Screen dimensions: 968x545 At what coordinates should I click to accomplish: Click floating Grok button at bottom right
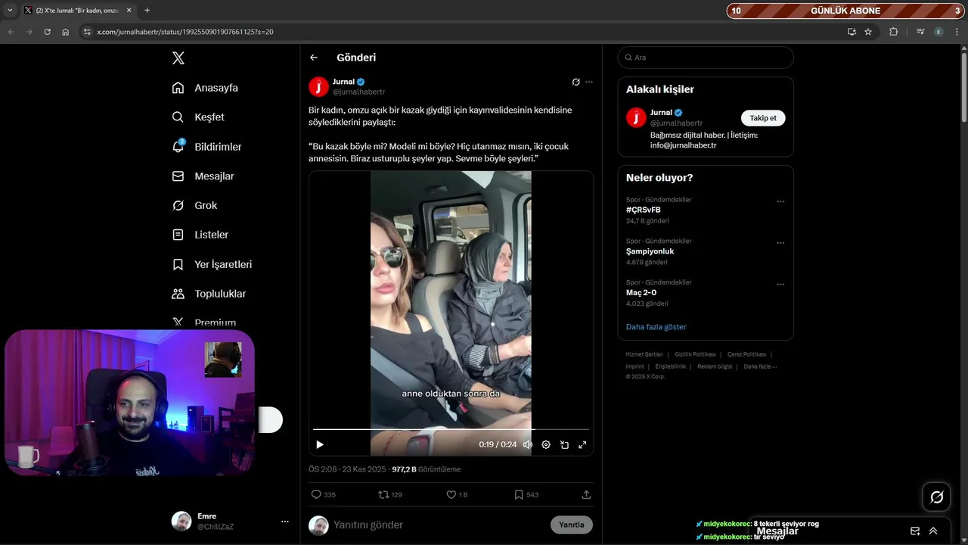(936, 497)
